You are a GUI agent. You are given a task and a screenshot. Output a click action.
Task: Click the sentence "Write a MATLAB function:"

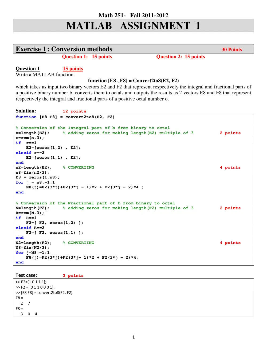point(45,75)
